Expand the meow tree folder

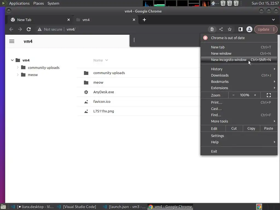click(18, 75)
